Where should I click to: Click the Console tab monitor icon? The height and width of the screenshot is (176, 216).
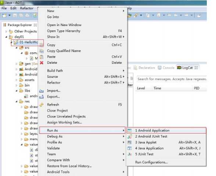pos(159,67)
